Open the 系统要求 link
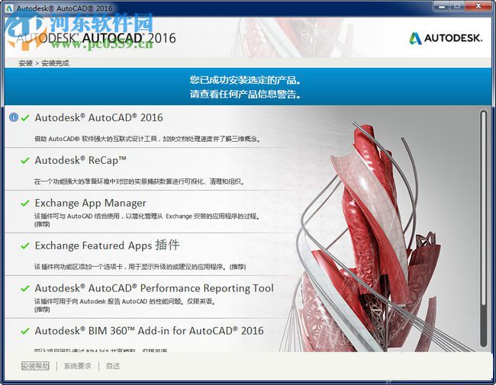The width and height of the screenshot is (496, 385). point(78,366)
